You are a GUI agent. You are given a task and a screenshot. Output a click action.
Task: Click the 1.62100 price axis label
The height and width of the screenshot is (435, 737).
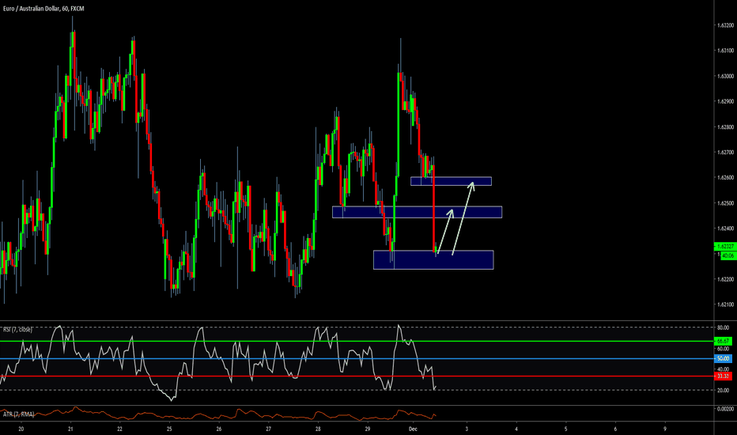(x=725, y=304)
